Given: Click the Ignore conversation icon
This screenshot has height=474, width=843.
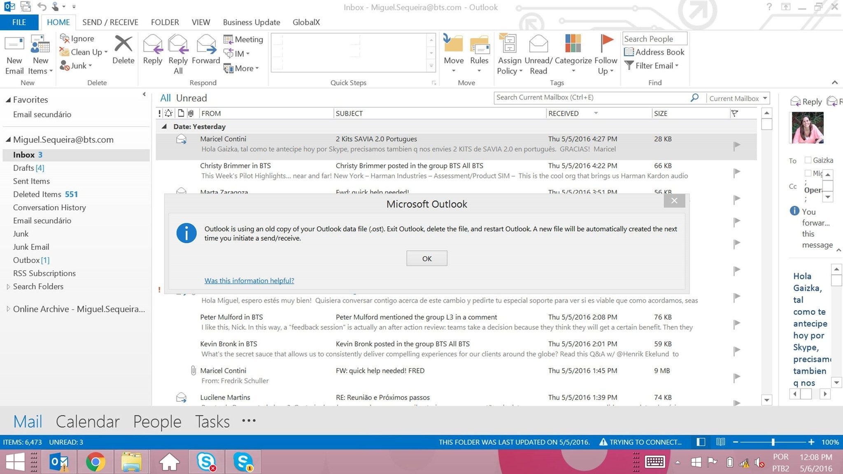Looking at the screenshot, I should click(64, 38).
